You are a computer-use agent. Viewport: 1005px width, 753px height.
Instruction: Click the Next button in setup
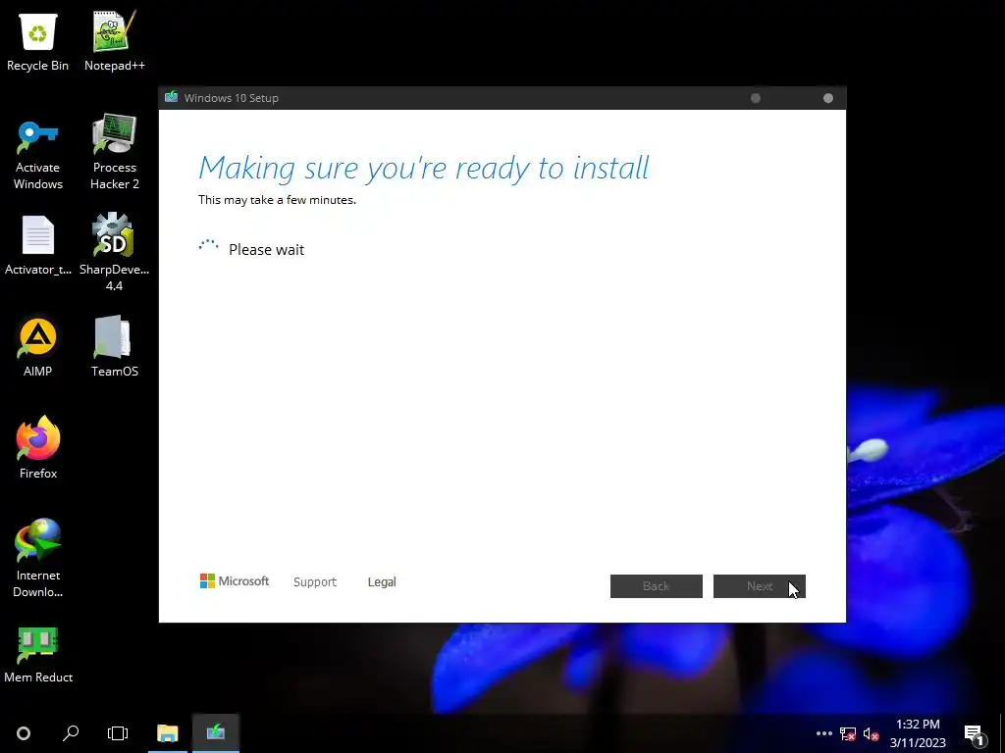(x=760, y=586)
